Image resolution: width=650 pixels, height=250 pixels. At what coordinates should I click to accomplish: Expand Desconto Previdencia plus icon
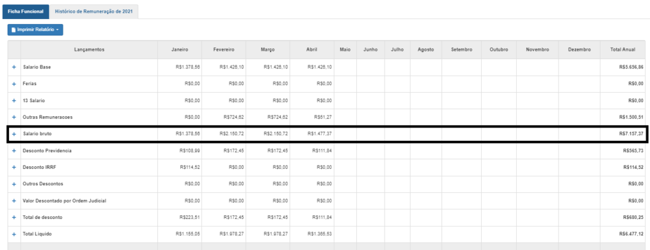[14, 150]
